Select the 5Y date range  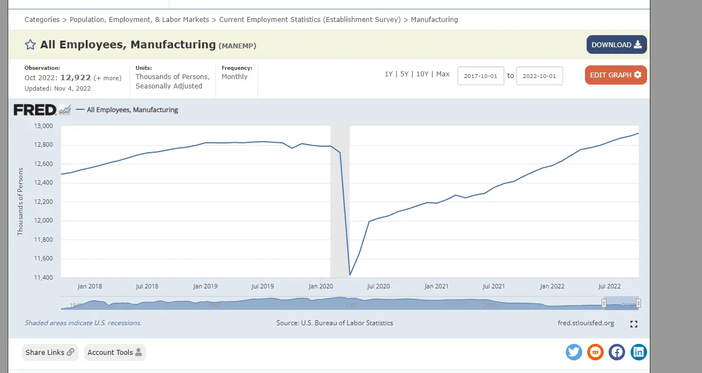click(404, 74)
